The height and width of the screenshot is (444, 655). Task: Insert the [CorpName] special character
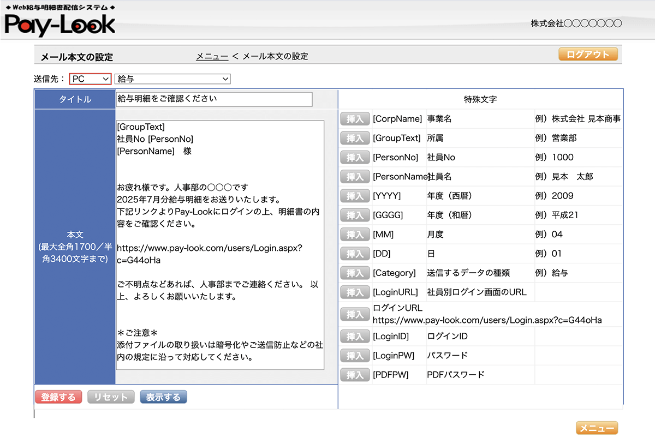click(x=355, y=119)
